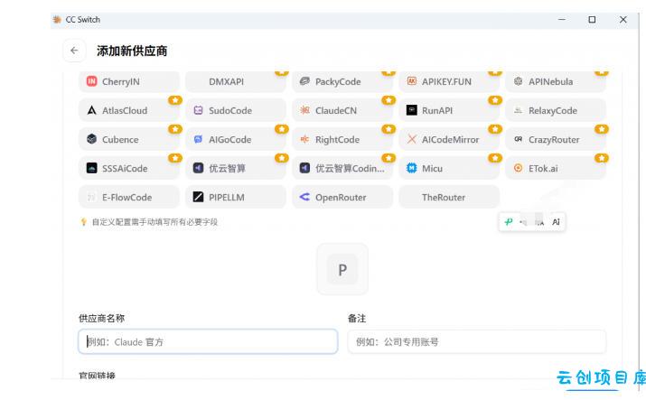Click the star badge on 优云智算
This screenshot has width=646, height=400.
pos(282,158)
